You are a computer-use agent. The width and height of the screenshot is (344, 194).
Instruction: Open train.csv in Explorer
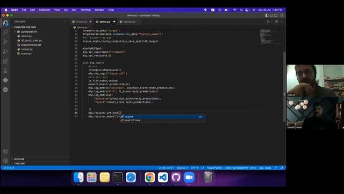click(x=26, y=54)
